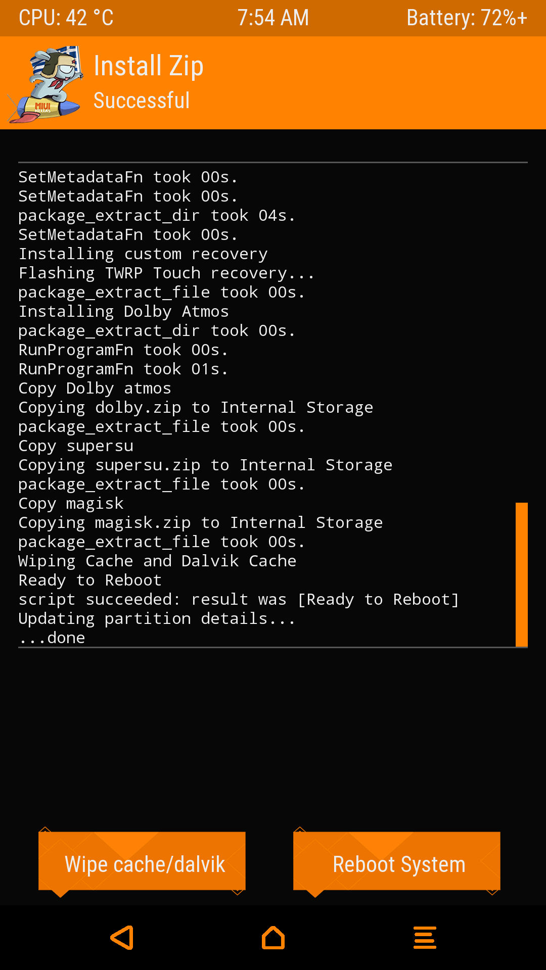
Task: Tap the Battery 72% indicator
Action: click(467, 18)
